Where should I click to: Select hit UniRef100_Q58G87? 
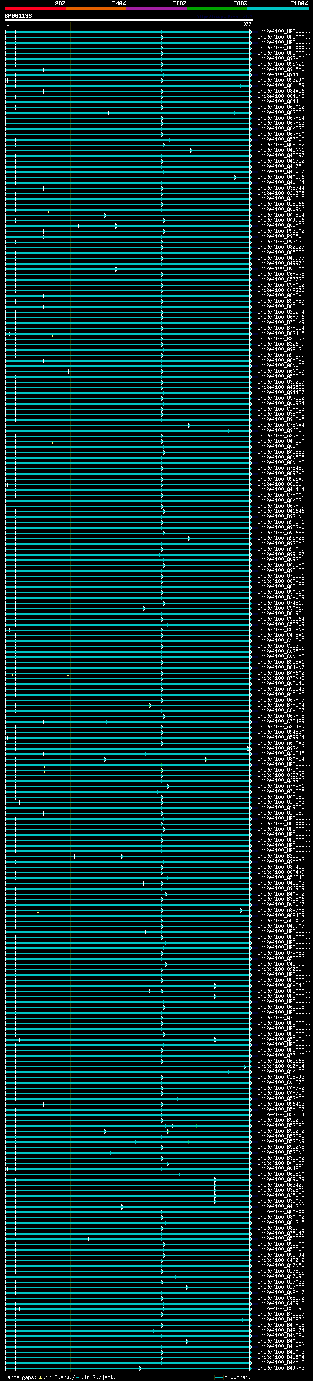pos(280,145)
